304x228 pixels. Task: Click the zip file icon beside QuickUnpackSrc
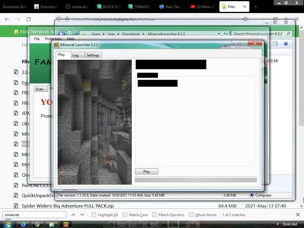click(16, 195)
